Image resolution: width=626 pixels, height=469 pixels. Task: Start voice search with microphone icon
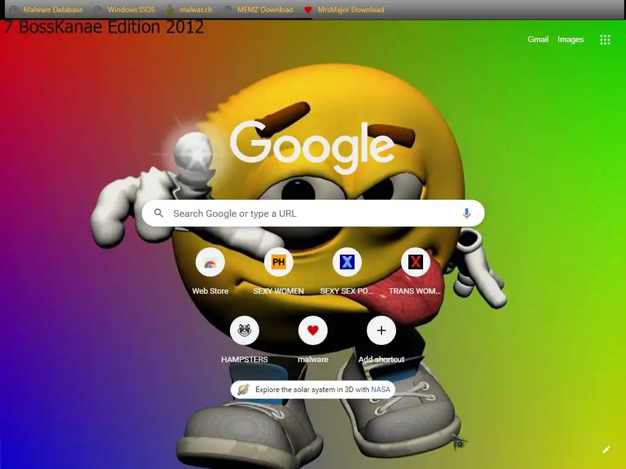(x=466, y=213)
